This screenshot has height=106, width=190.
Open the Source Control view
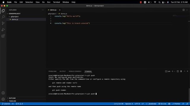point(3,23)
